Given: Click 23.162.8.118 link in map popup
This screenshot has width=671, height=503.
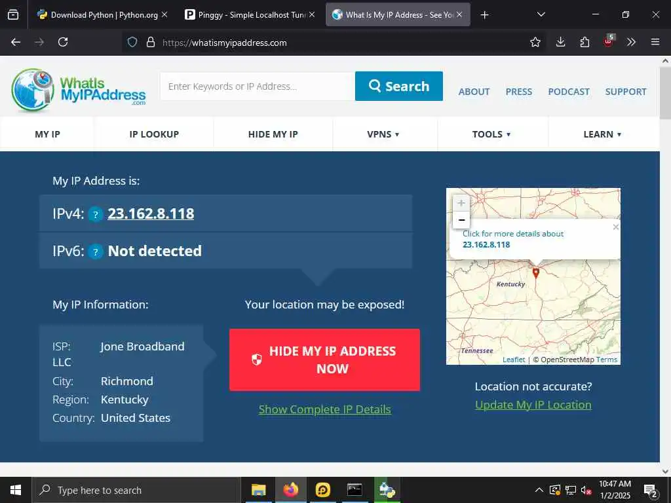Looking at the screenshot, I should [x=486, y=245].
